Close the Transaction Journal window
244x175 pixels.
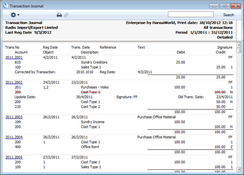coord(236,6)
